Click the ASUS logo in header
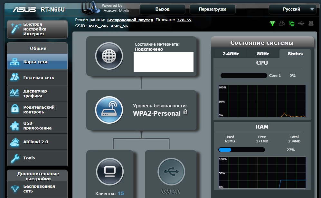321x198 pixels. pyautogui.click(x=24, y=10)
